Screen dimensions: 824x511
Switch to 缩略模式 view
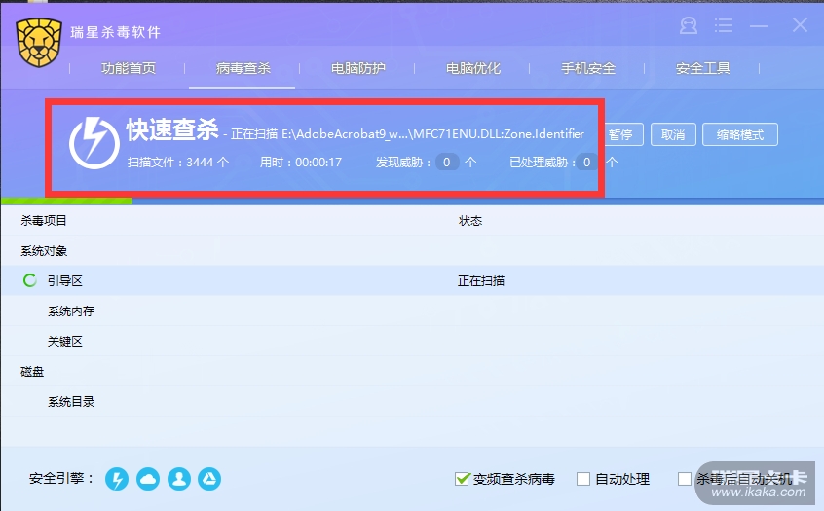pos(740,135)
